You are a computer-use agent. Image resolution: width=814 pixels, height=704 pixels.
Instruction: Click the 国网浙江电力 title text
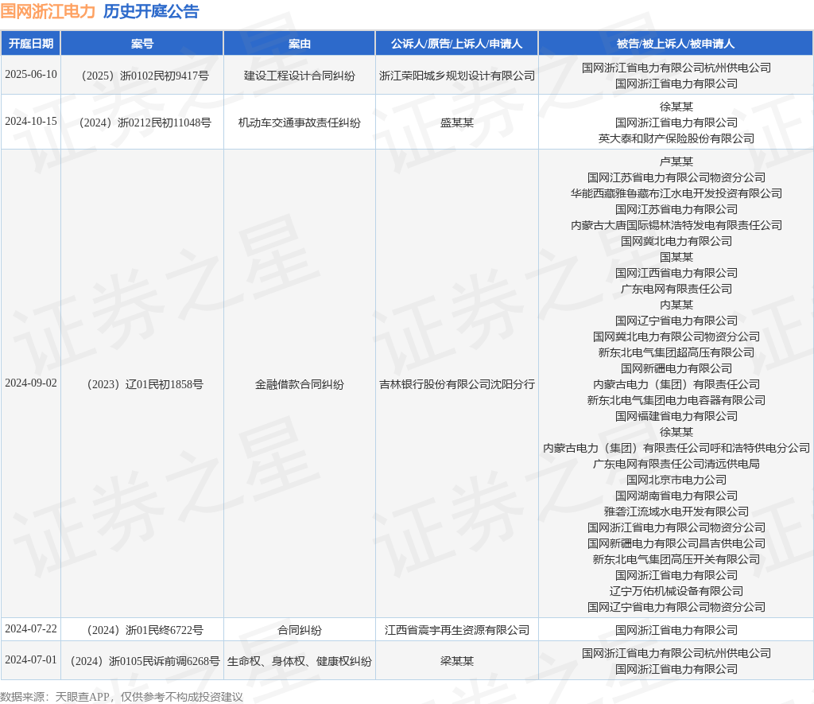click(x=48, y=11)
